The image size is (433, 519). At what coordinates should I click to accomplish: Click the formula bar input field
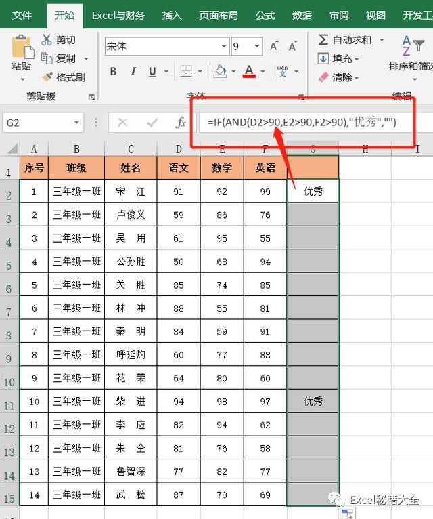304,123
